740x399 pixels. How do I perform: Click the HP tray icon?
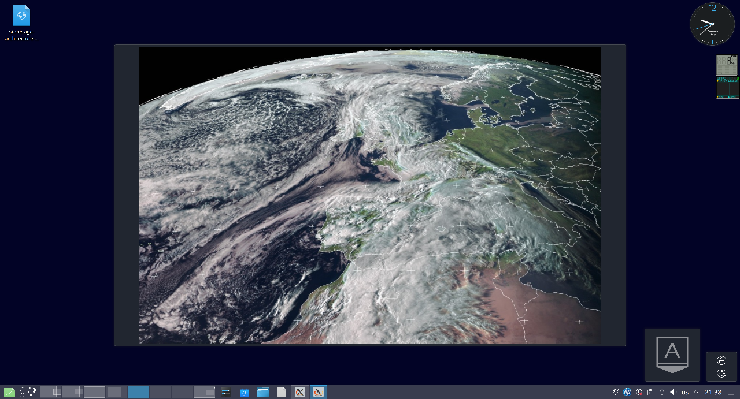(627, 392)
